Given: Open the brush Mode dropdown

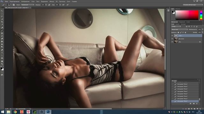Looking at the screenshot, I should click(28, 5).
